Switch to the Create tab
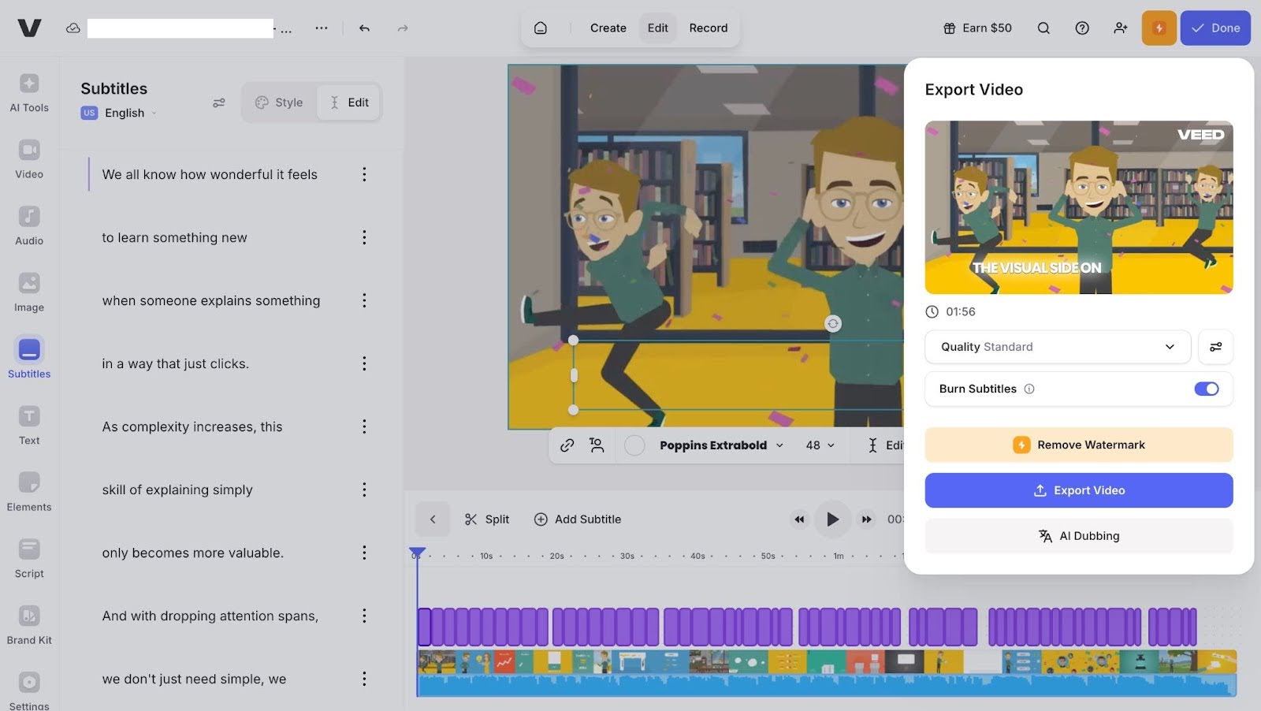The height and width of the screenshot is (711, 1261). click(608, 28)
